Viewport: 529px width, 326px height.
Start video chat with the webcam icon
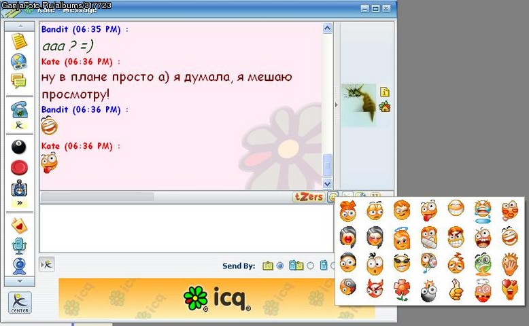tap(19, 267)
